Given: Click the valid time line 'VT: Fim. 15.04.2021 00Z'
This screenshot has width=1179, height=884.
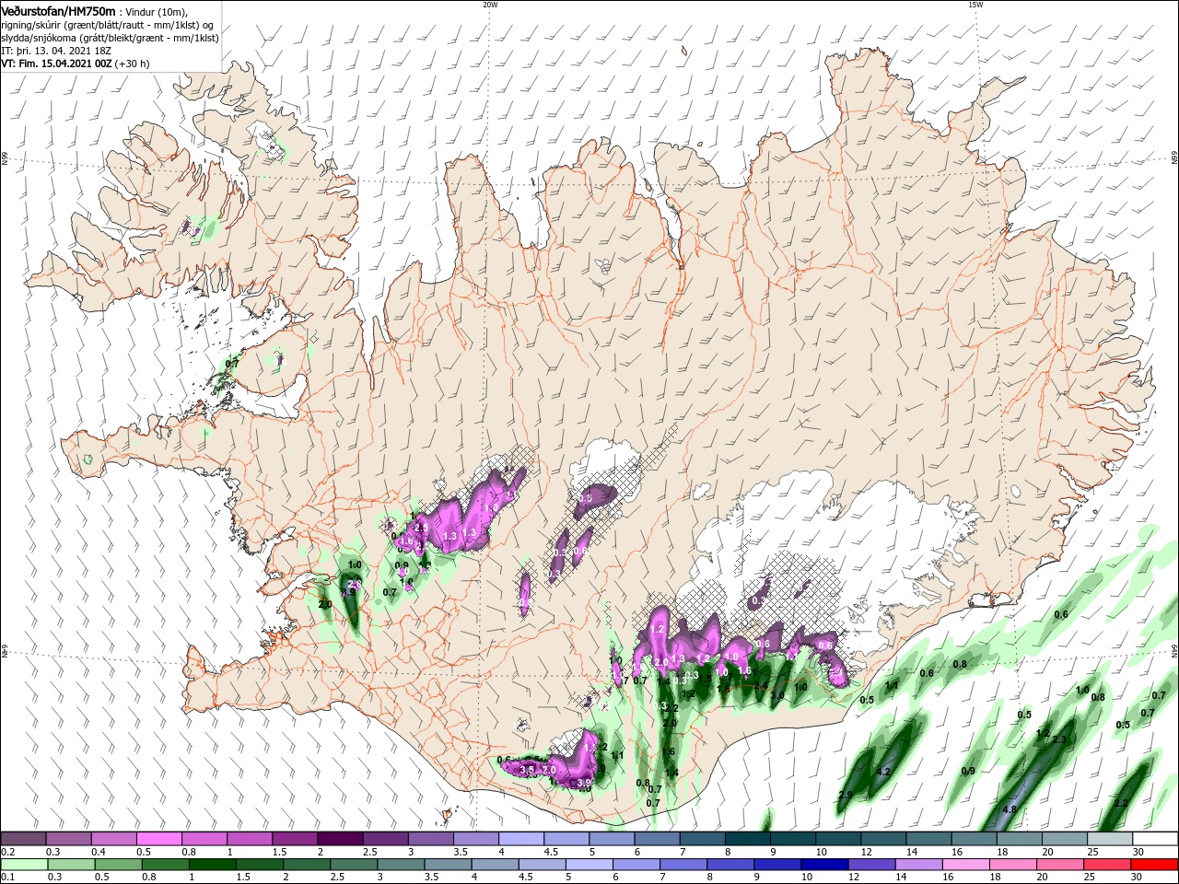Looking at the screenshot, I should (x=57, y=64).
